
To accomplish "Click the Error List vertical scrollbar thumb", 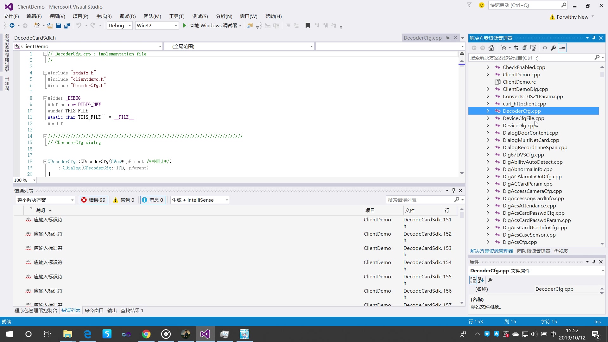I will [462, 215].
